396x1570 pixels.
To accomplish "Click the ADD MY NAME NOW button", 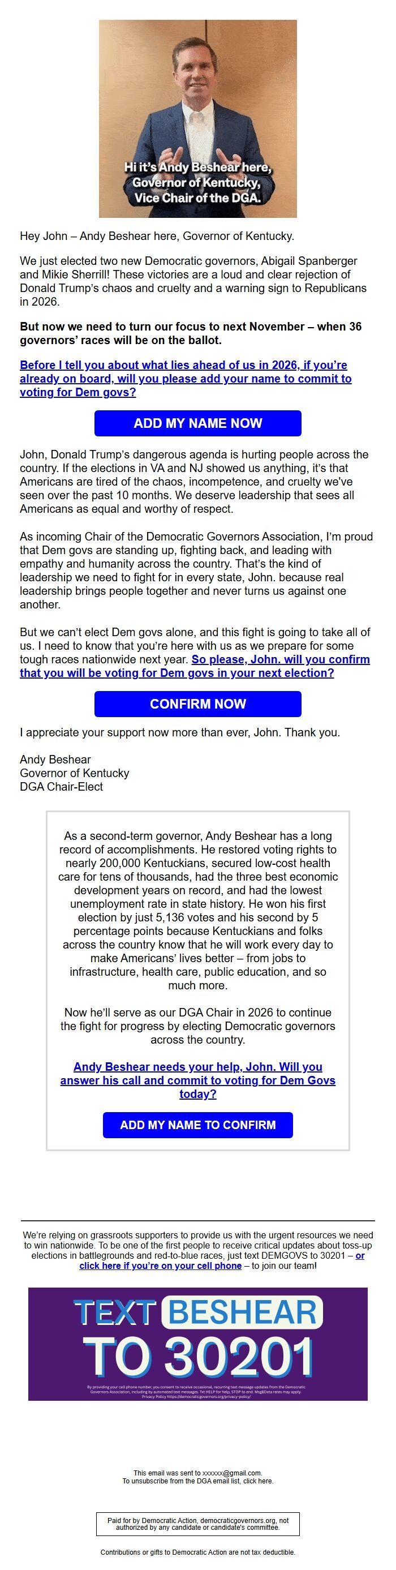I will point(197,423).
